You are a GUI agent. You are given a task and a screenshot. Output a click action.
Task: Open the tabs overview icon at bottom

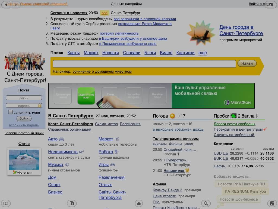[x=72, y=203]
